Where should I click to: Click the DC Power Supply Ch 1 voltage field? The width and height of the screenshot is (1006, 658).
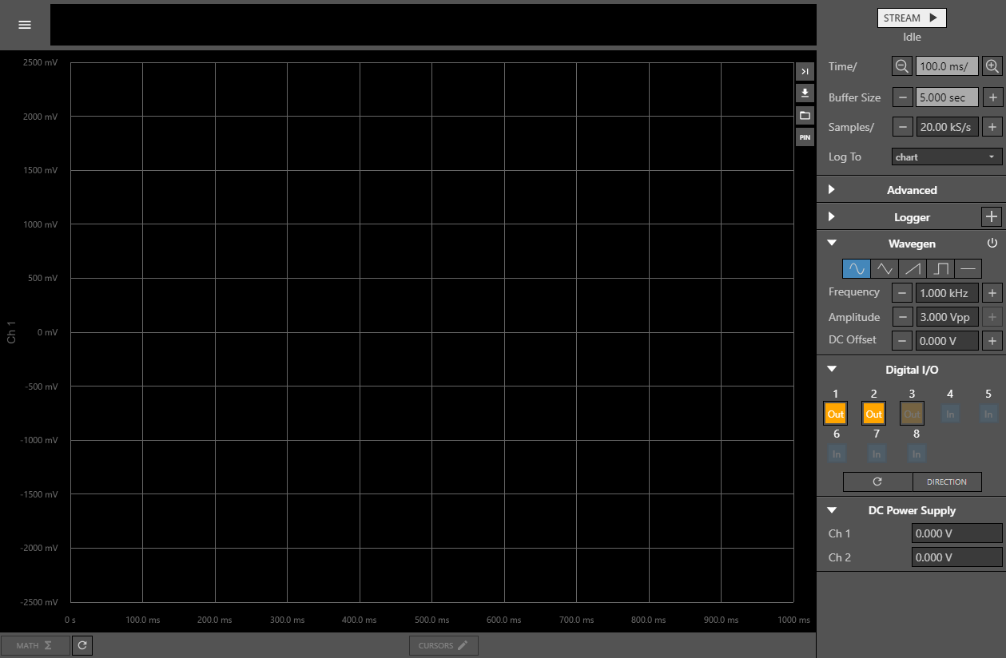click(956, 533)
